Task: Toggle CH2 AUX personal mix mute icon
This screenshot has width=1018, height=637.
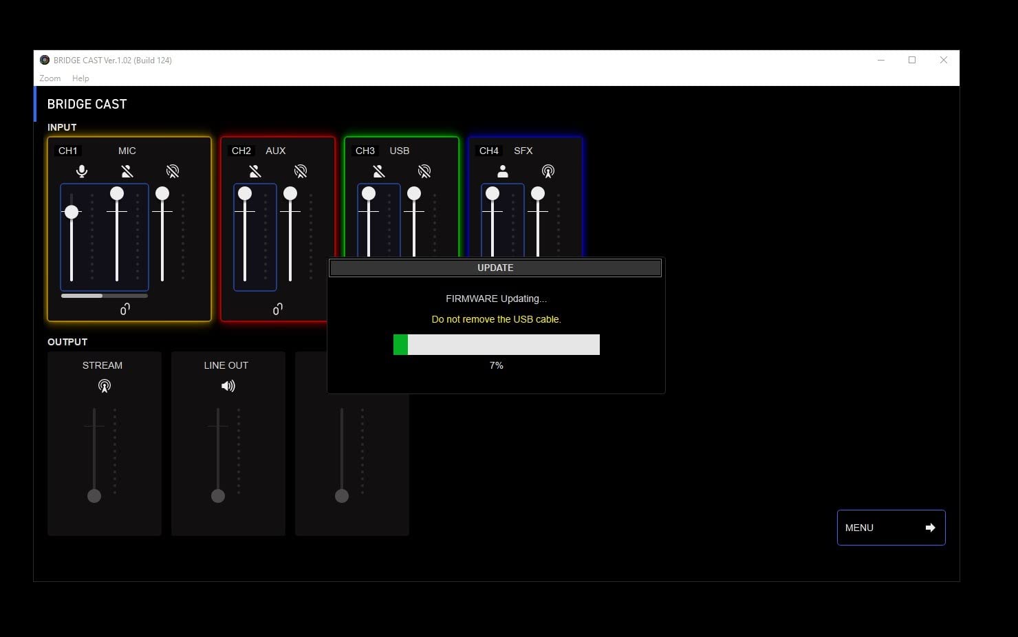Action: click(255, 171)
